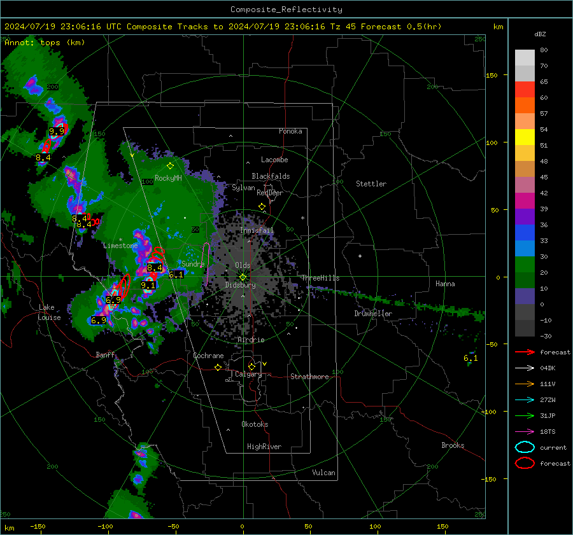Screen dimensions: 573x535
Task: Click the Didsbury city label
Action: (240, 285)
